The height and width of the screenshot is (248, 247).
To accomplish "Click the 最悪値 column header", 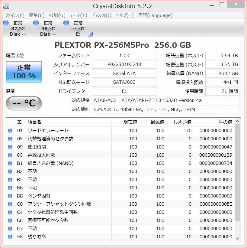I will pyautogui.click(x=152, y=122).
